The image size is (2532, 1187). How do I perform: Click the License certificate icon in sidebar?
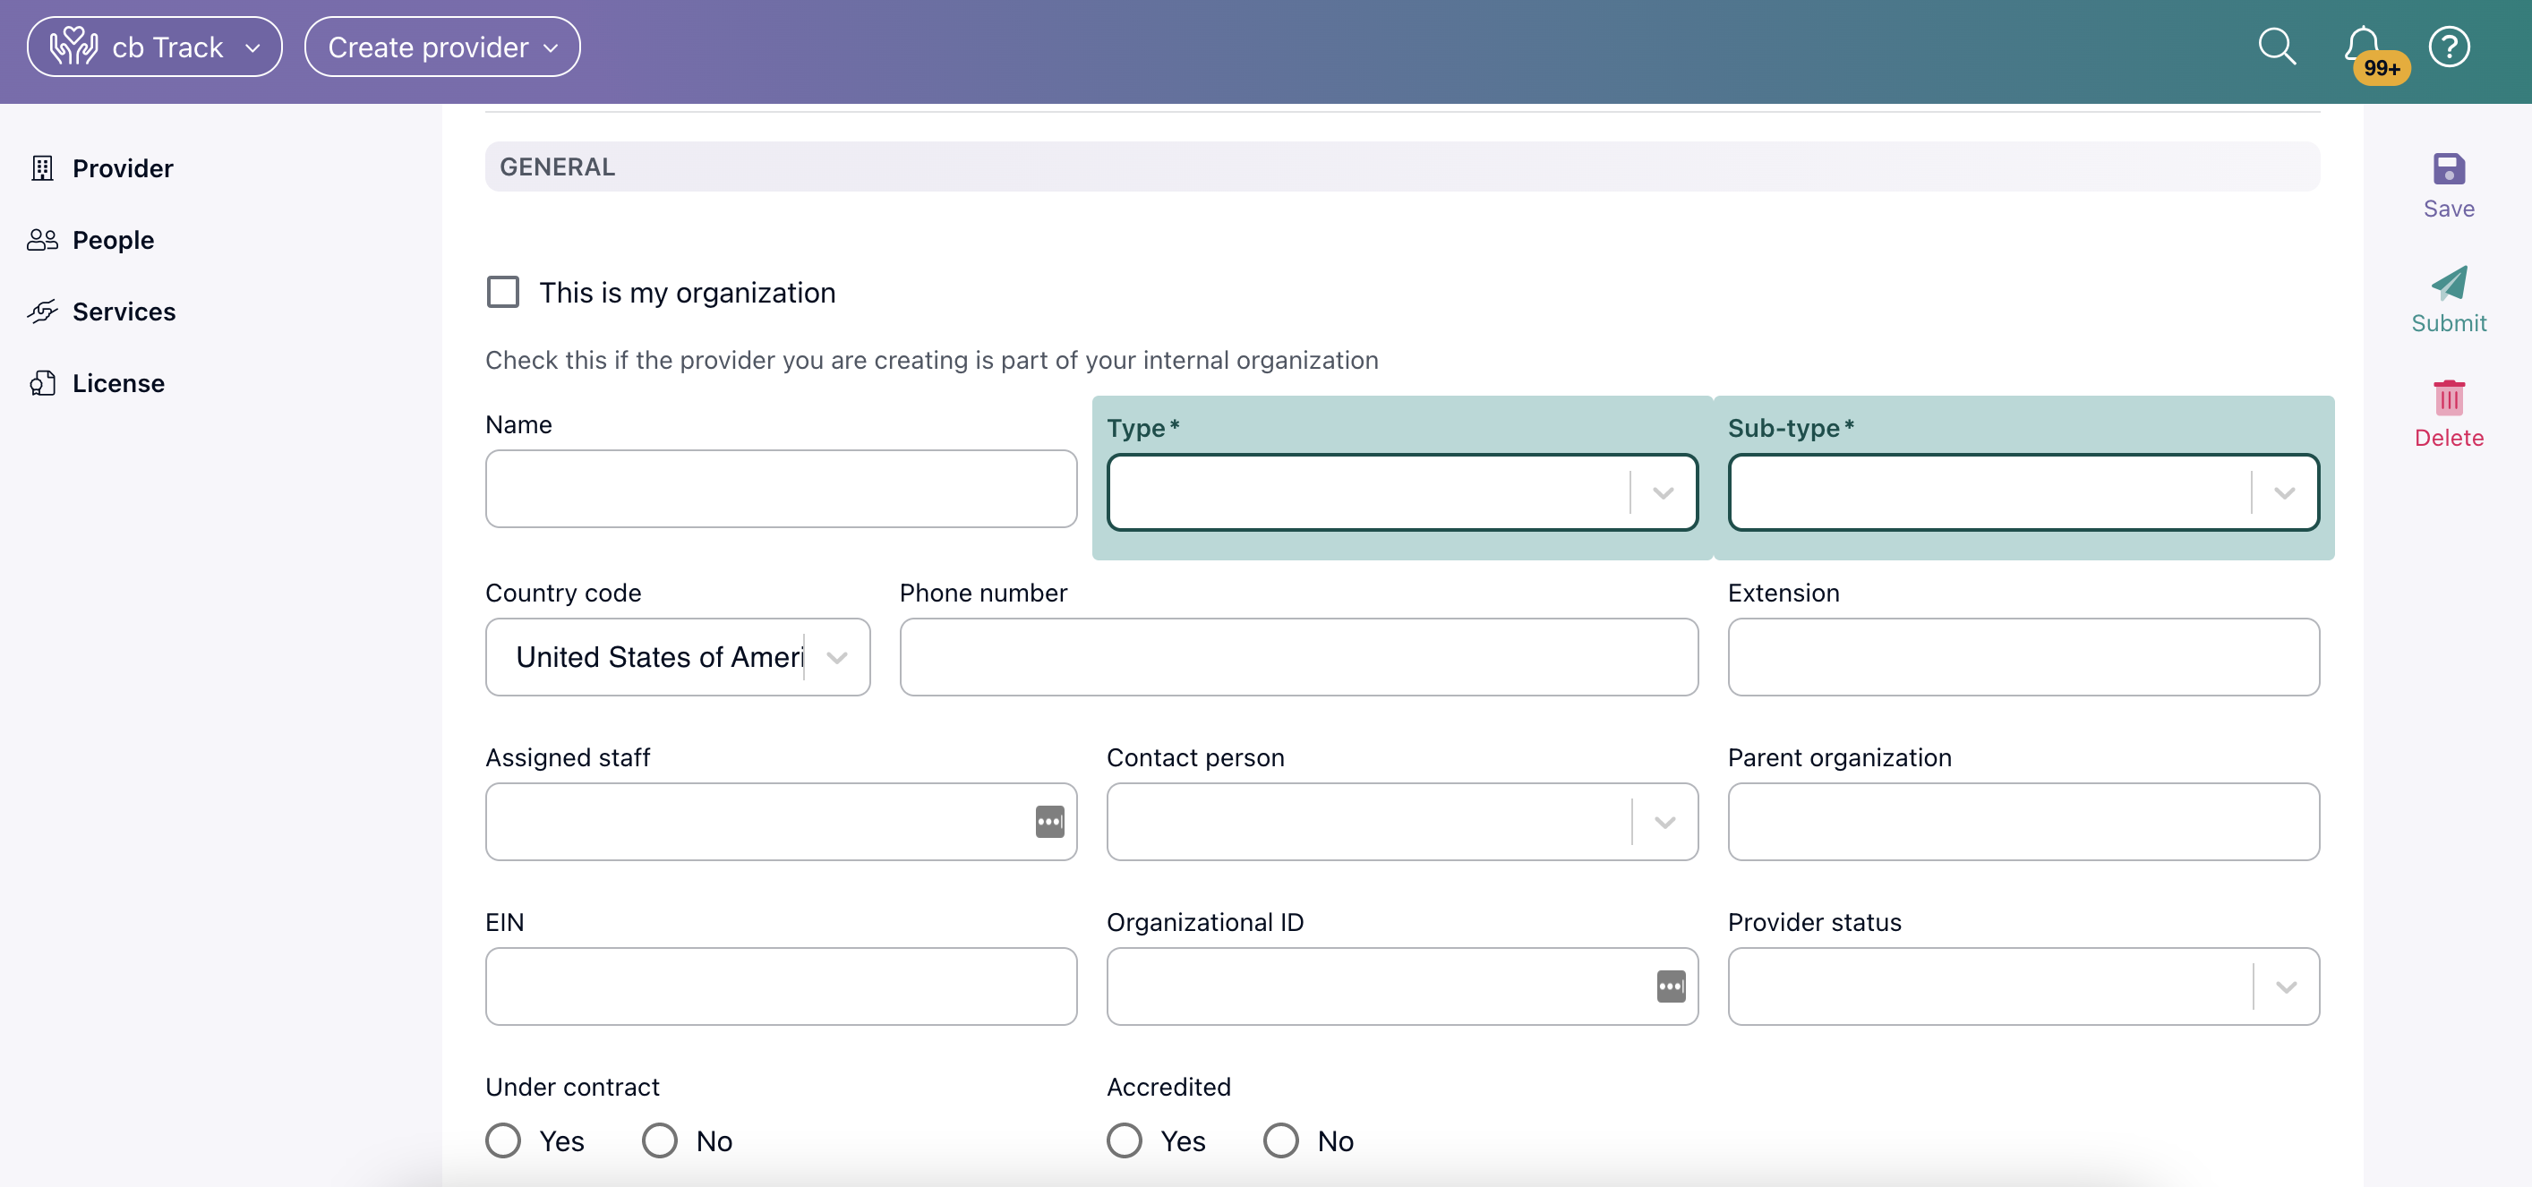[x=42, y=383]
